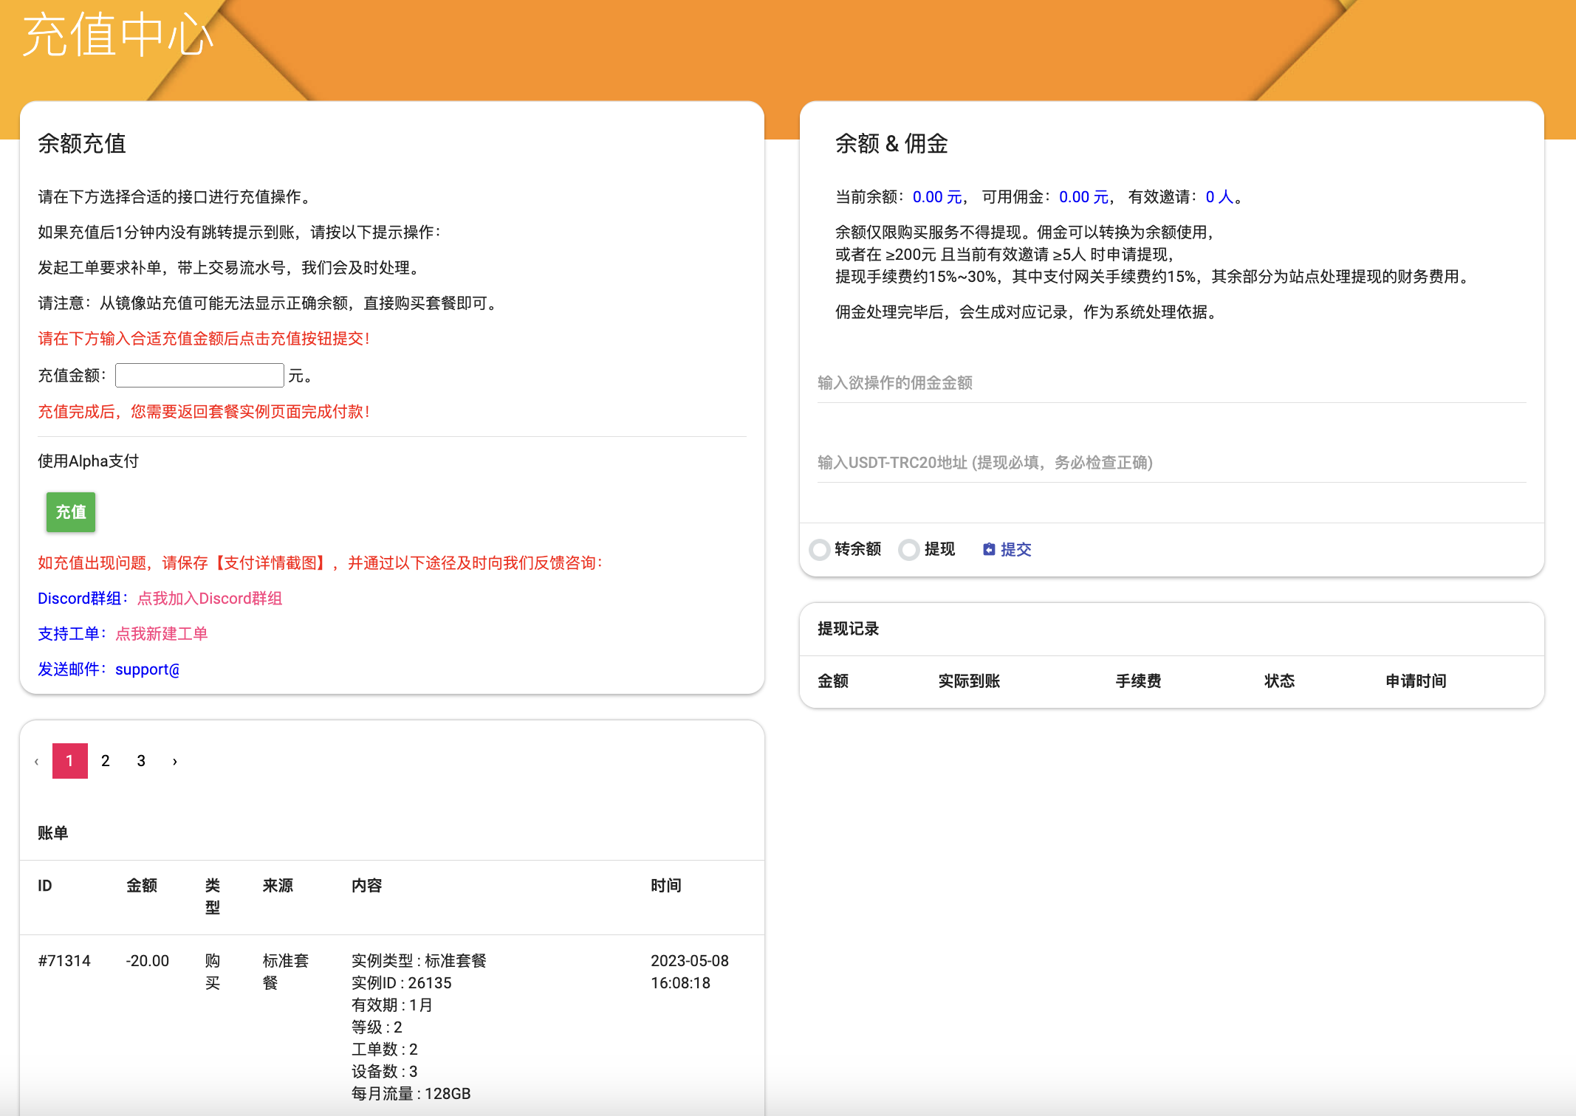The image size is (1576, 1116).
Task: Click the 充值金额 input box
Action: point(199,376)
